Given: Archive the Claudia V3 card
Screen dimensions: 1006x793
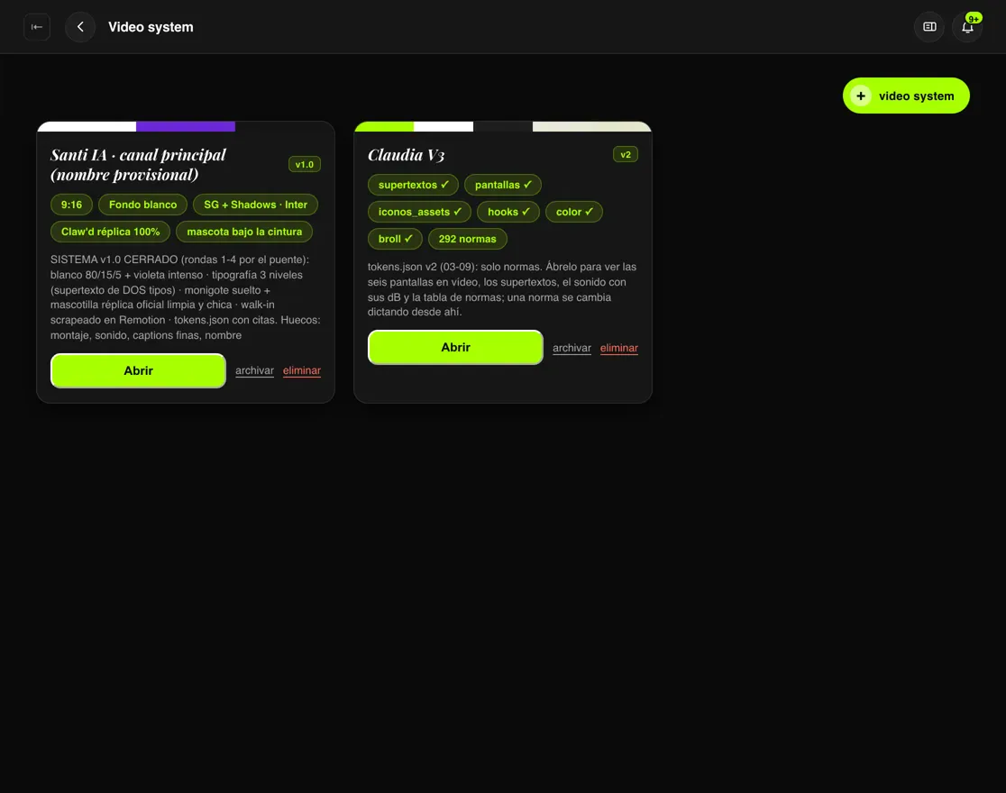Looking at the screenshot, I should 572,348.
